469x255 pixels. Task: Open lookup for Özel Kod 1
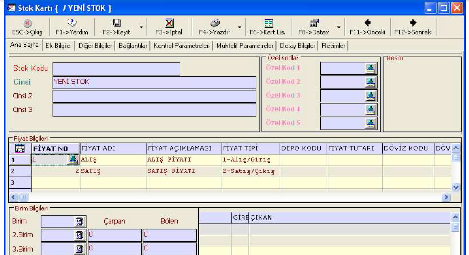370,68
